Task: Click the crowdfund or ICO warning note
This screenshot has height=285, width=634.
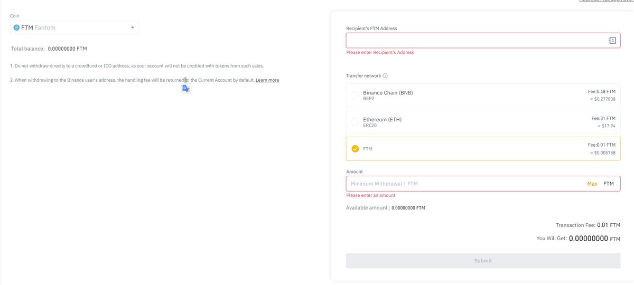Action: coord(137,66)
